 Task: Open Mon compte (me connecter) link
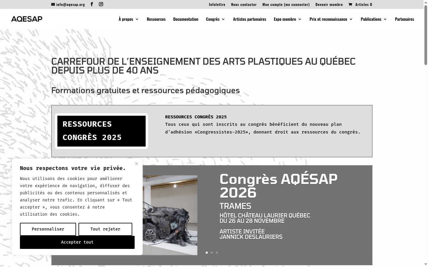tap(286, 4)
